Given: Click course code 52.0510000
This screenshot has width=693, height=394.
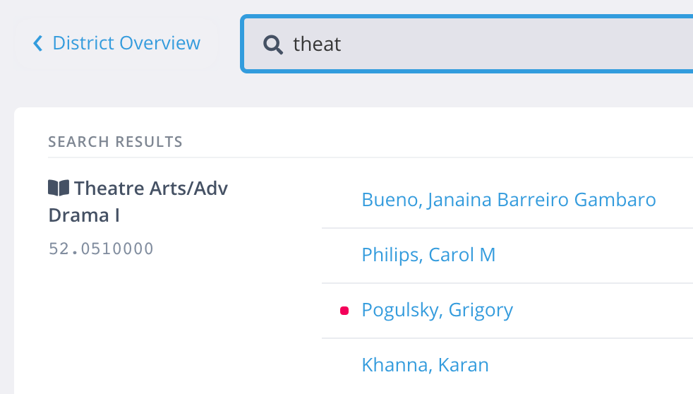Looking at the screenshot, I should (x=101, y=249).
